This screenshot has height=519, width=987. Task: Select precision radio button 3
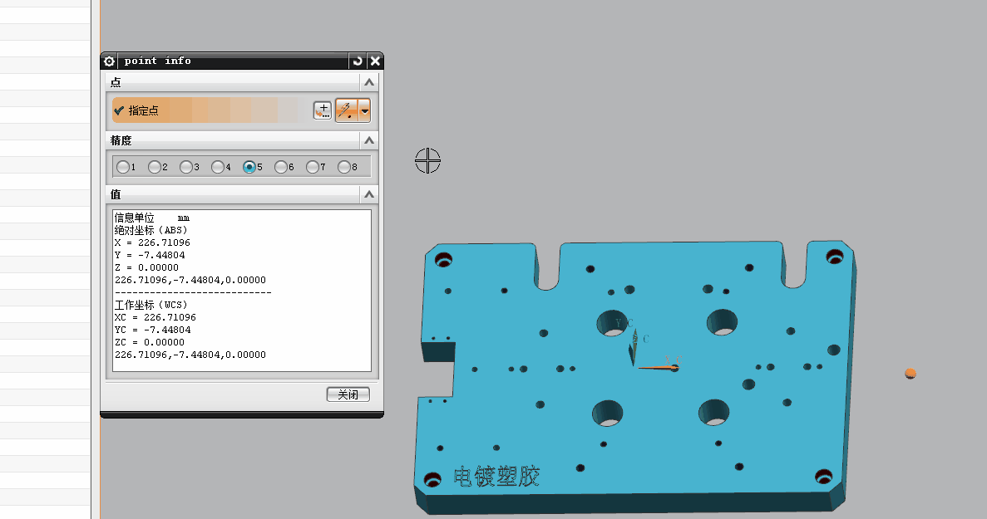[x=186, y=167]
